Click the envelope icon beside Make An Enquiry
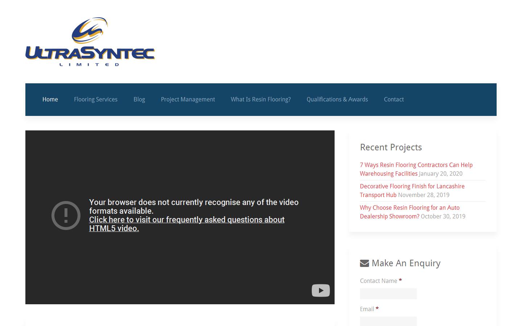Viewport: 522px width, 326px height. coord(364,263)
